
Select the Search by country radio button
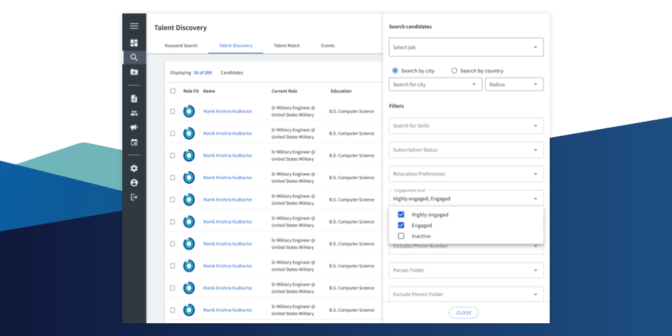point(454,71)
